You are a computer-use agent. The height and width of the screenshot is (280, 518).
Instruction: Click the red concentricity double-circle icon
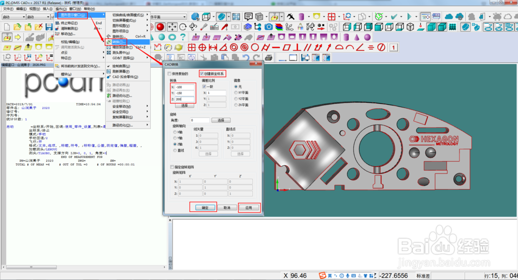pyautogui.click(x=234, y=48)
